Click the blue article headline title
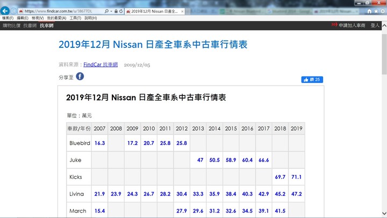The height and width of the screenshot is (218, 387). [153, 45]
